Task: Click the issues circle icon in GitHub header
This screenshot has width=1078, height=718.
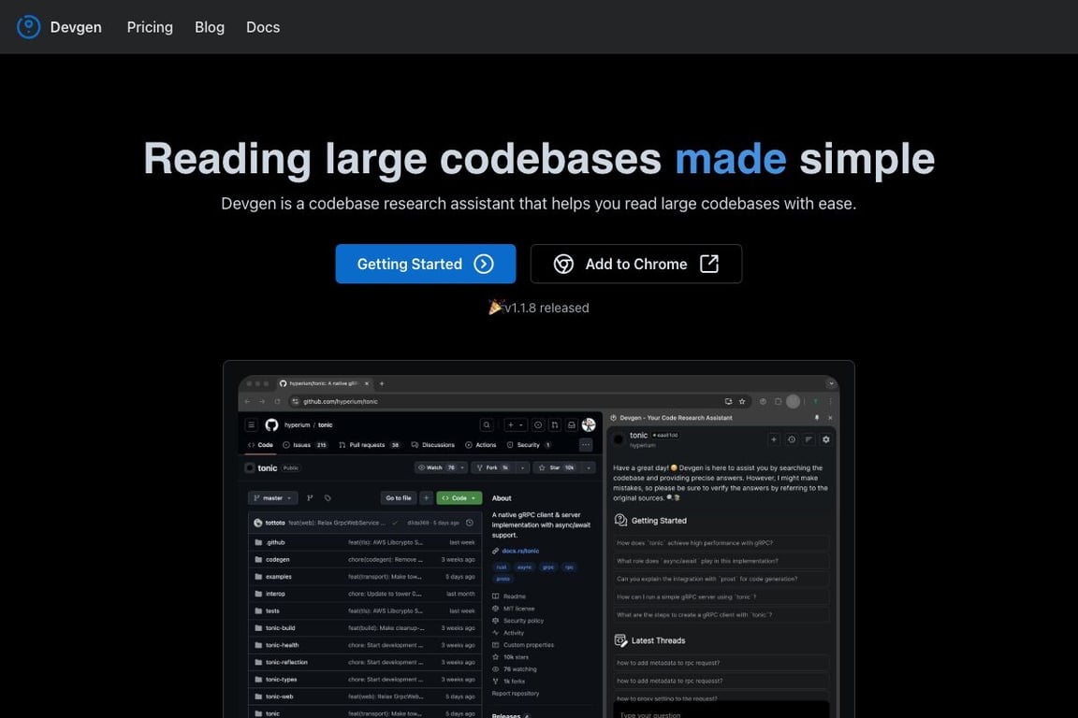Action: tap(538, 425)
